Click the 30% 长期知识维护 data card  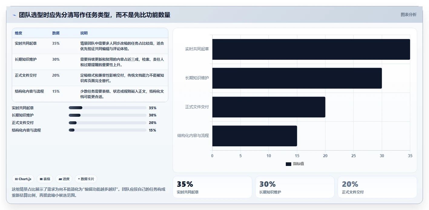pyautogui.click(x=295, y=187)
